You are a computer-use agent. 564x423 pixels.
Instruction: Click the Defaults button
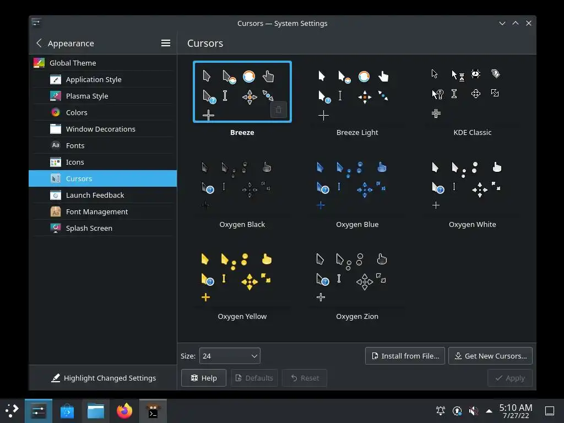(x=254, y=378)
